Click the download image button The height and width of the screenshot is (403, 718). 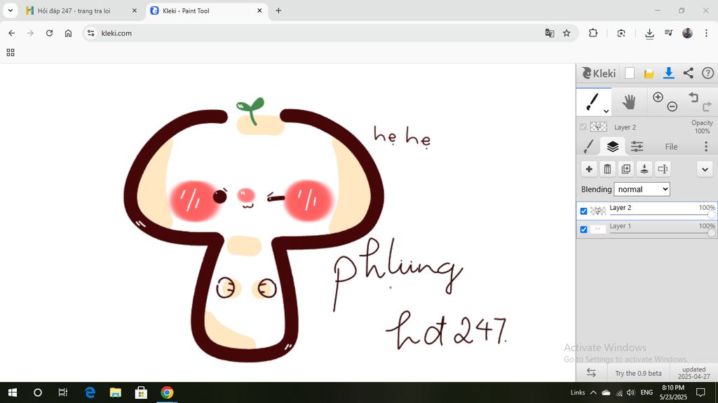pos(668,73)
